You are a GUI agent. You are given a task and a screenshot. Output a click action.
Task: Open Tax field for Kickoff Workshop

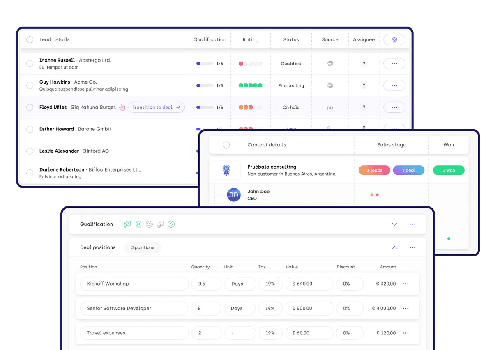(x=270, y=284)
